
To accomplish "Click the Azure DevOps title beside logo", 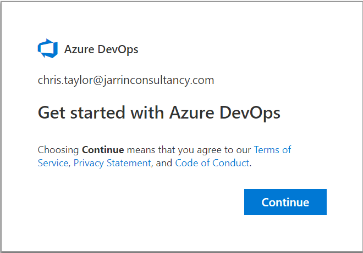I will pos(101,49).
